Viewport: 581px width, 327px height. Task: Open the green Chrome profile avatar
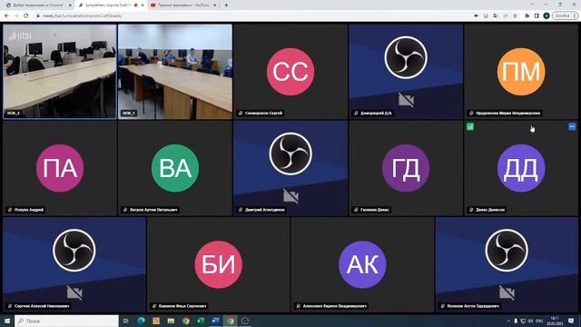[547, 16]
